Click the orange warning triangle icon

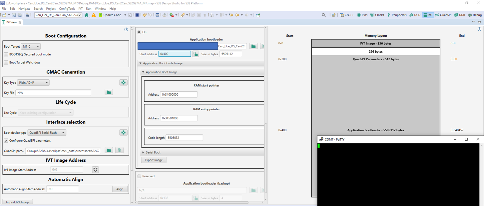tap(94, 15)
